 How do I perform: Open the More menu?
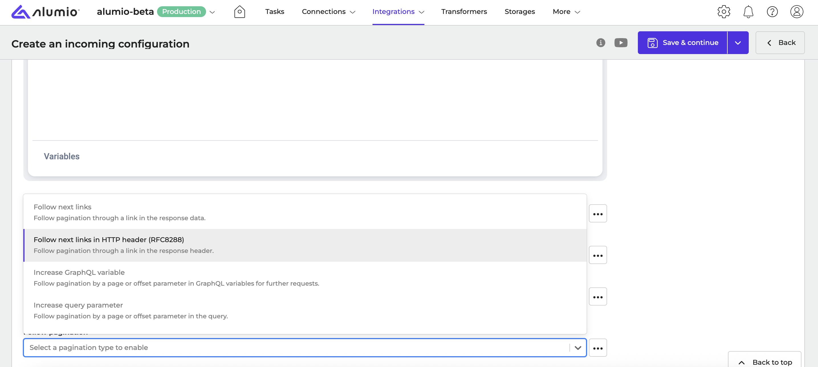click(x=566, y=12)
